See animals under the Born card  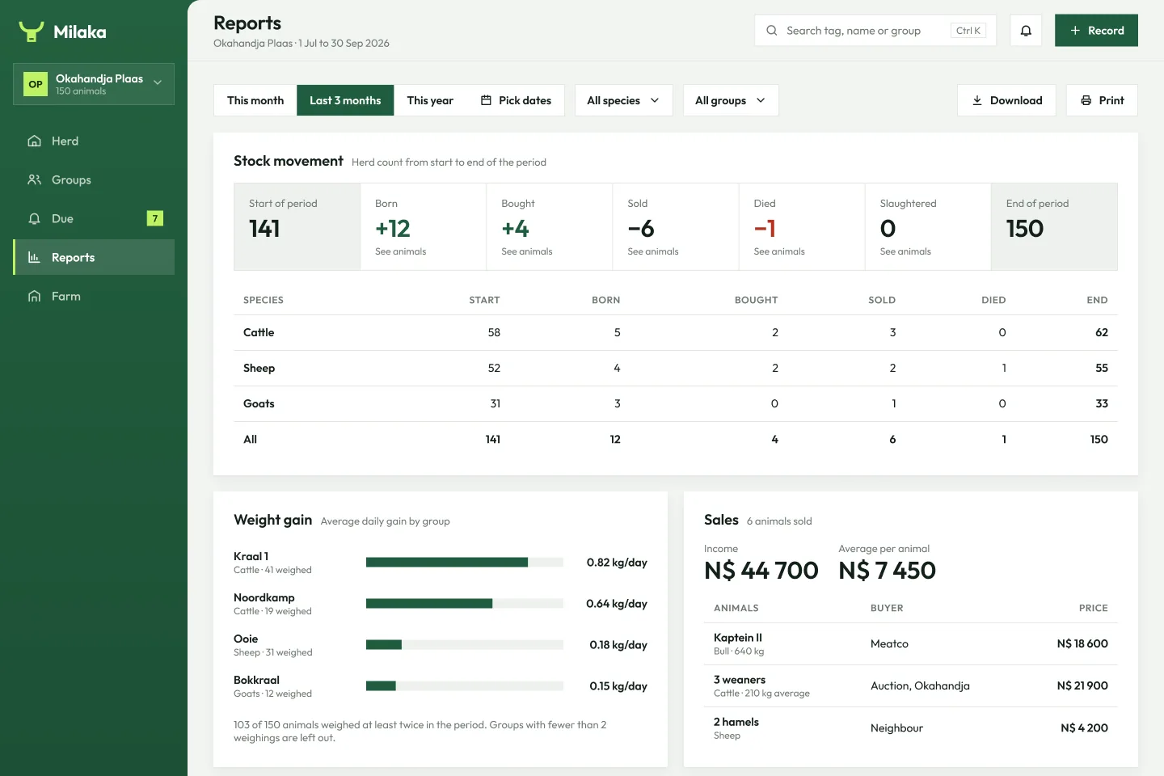click(x=400, y=251)
